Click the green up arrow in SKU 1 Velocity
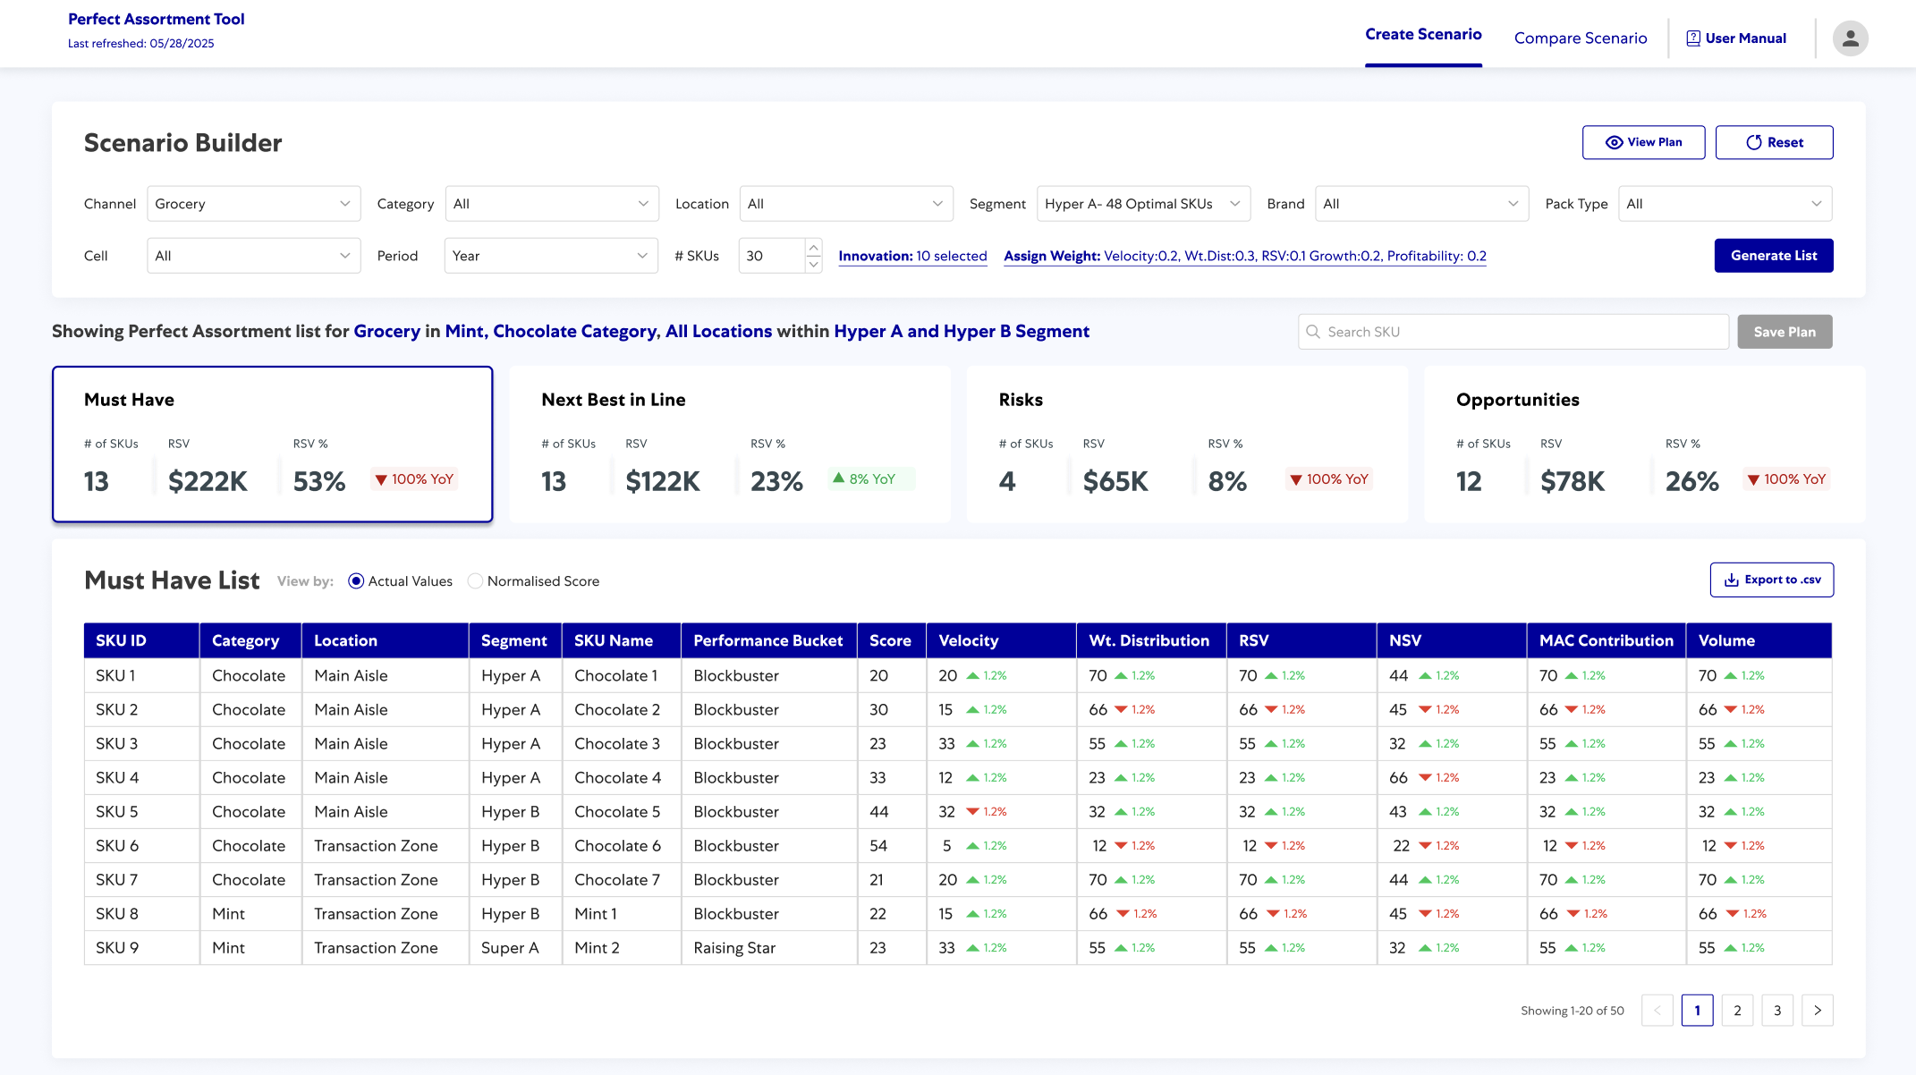Screen dimensions: 1916x1075 (972, 675)
